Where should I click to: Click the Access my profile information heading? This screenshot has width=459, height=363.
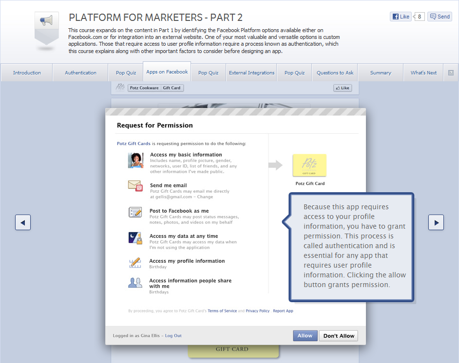[x=187, y=261]
